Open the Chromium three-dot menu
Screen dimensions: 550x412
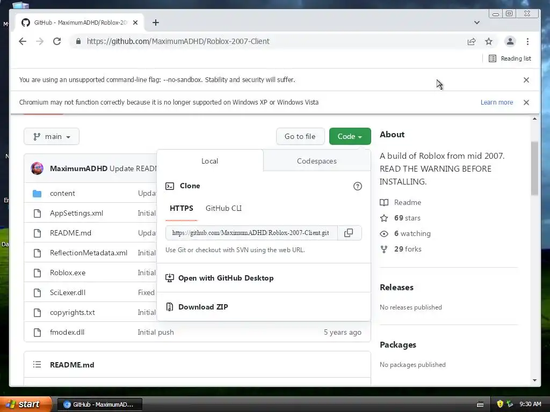527,41
